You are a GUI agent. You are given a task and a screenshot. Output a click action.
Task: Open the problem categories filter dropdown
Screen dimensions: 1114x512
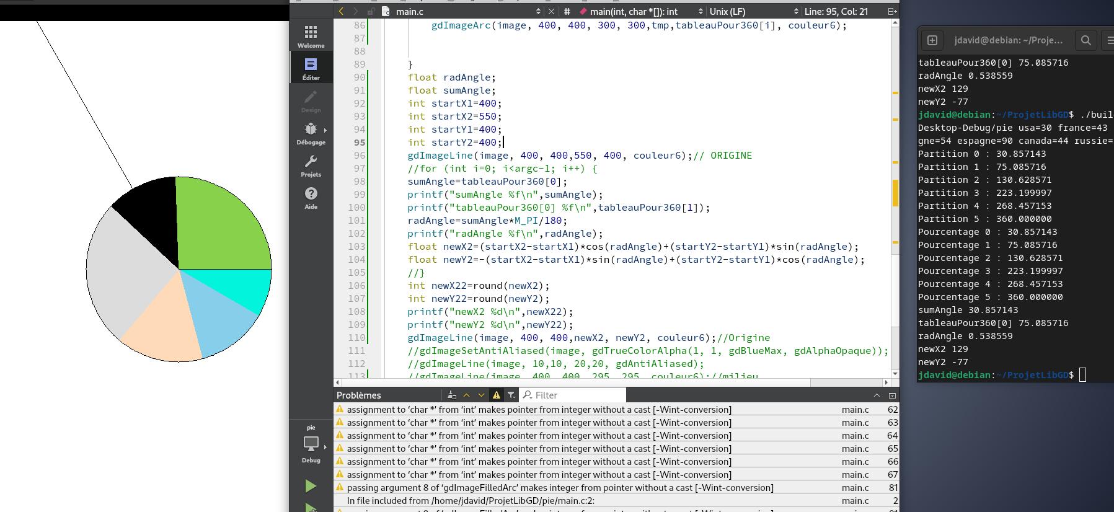click(x=511, y=395)
